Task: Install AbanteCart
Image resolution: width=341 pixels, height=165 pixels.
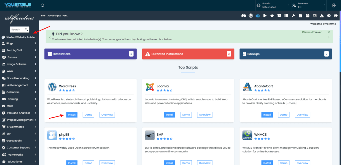Action: coord(267,115)
